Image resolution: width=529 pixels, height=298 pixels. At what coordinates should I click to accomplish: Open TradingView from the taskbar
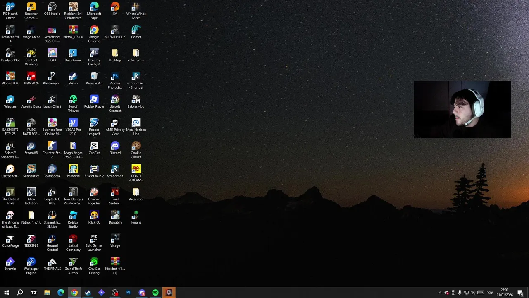(x=34, y=293)
